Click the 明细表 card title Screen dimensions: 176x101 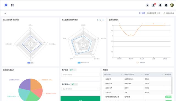[105, 70]
